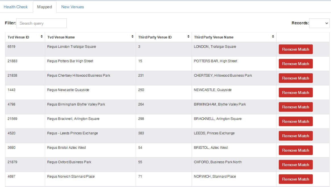Click third party name POTTERS BAR, High Street
331x187 pixels.
pyautogui.click(x=215, y=61)
